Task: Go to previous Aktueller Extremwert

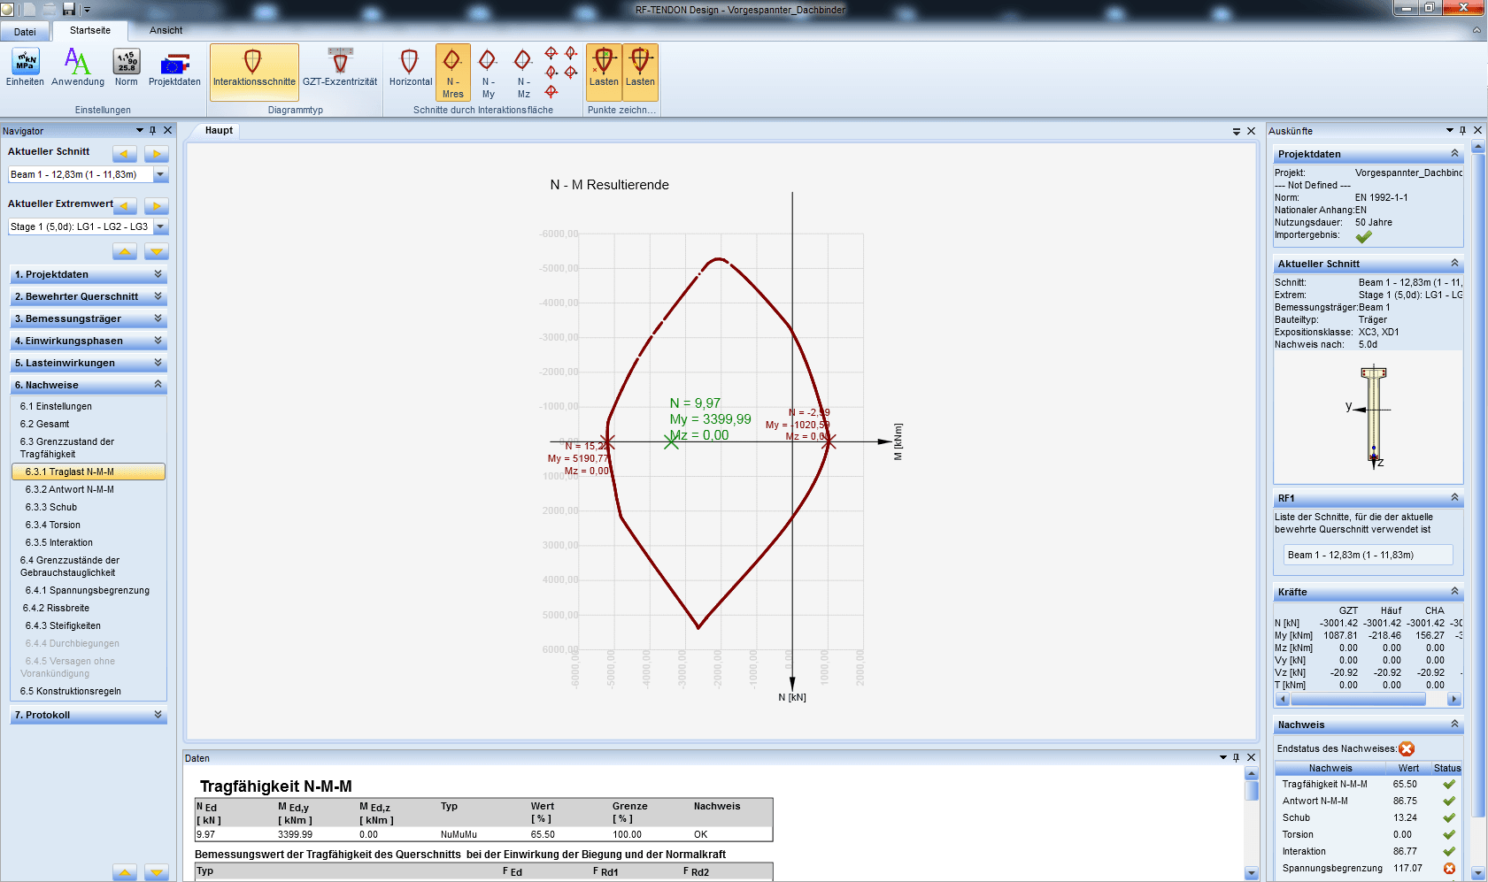Action: 125,206
